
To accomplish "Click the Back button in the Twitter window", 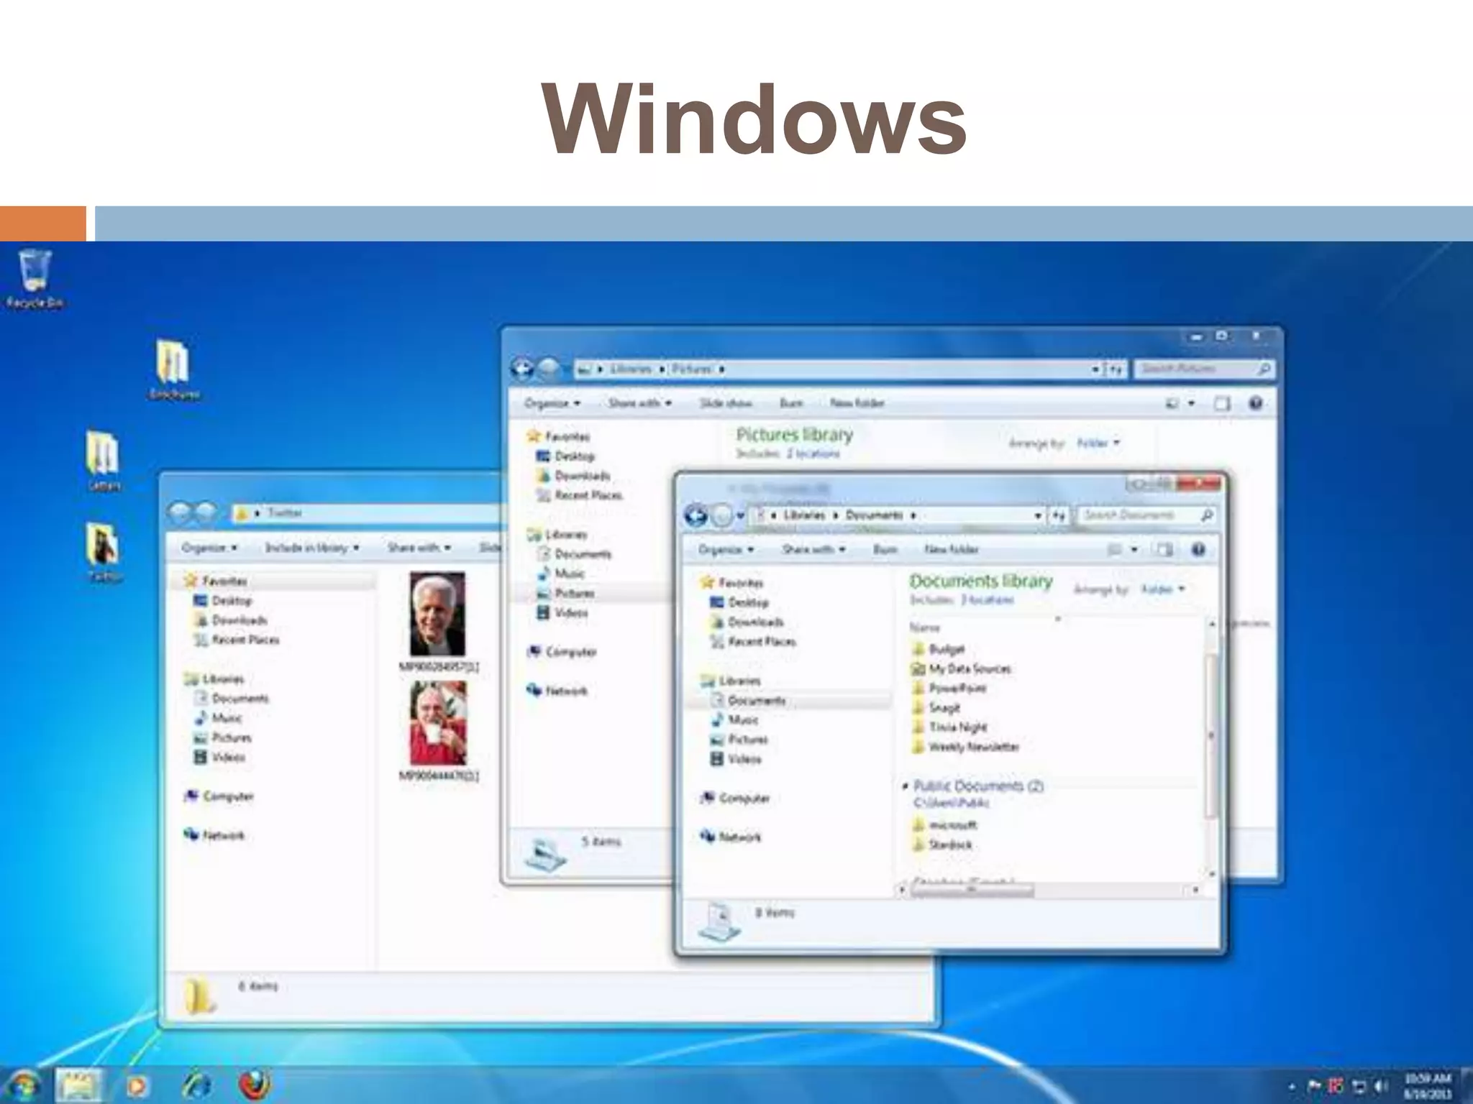I will (180, 512).
